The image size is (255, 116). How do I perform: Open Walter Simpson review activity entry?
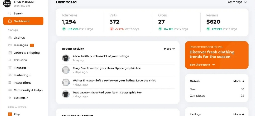point(119,82)
